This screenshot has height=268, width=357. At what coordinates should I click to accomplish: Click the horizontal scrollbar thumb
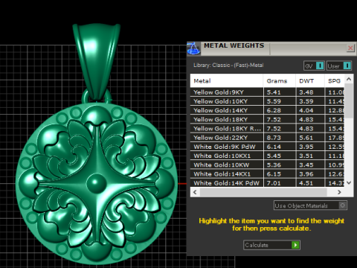(x=263, y=192)
